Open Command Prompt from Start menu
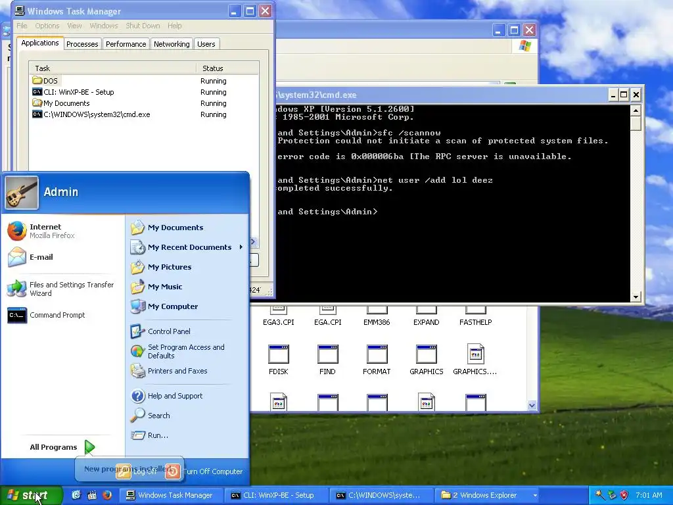673x505 pixels. (x=47, y=315)
